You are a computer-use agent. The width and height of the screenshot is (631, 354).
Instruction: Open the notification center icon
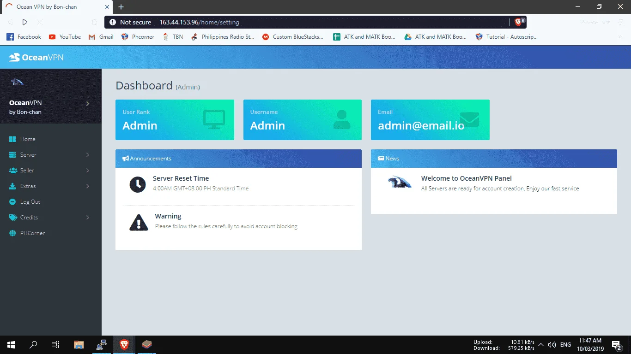(x=616, y=345)
